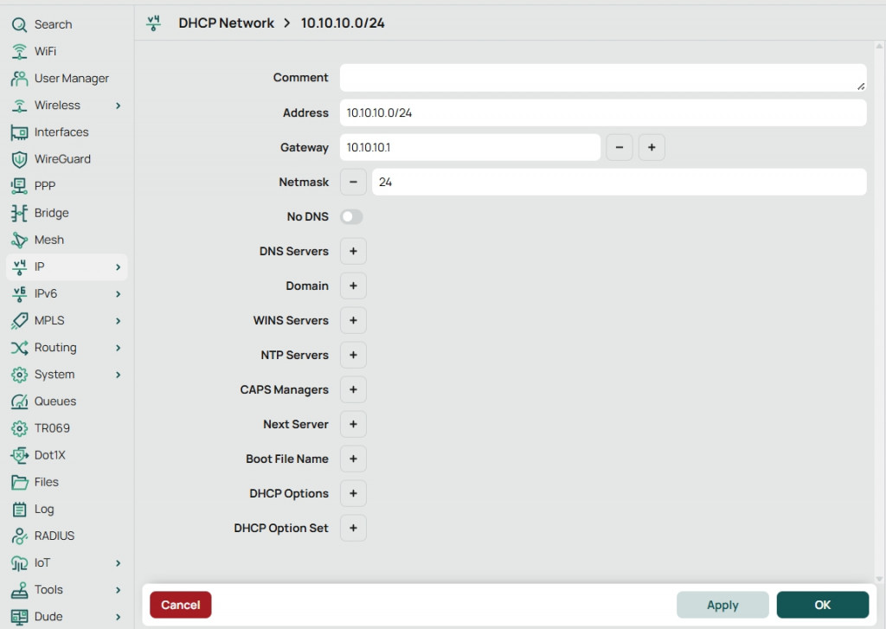Click the Dot1X icon in sidebar
This screenshot has width=886, height=629.
(19, 455)
